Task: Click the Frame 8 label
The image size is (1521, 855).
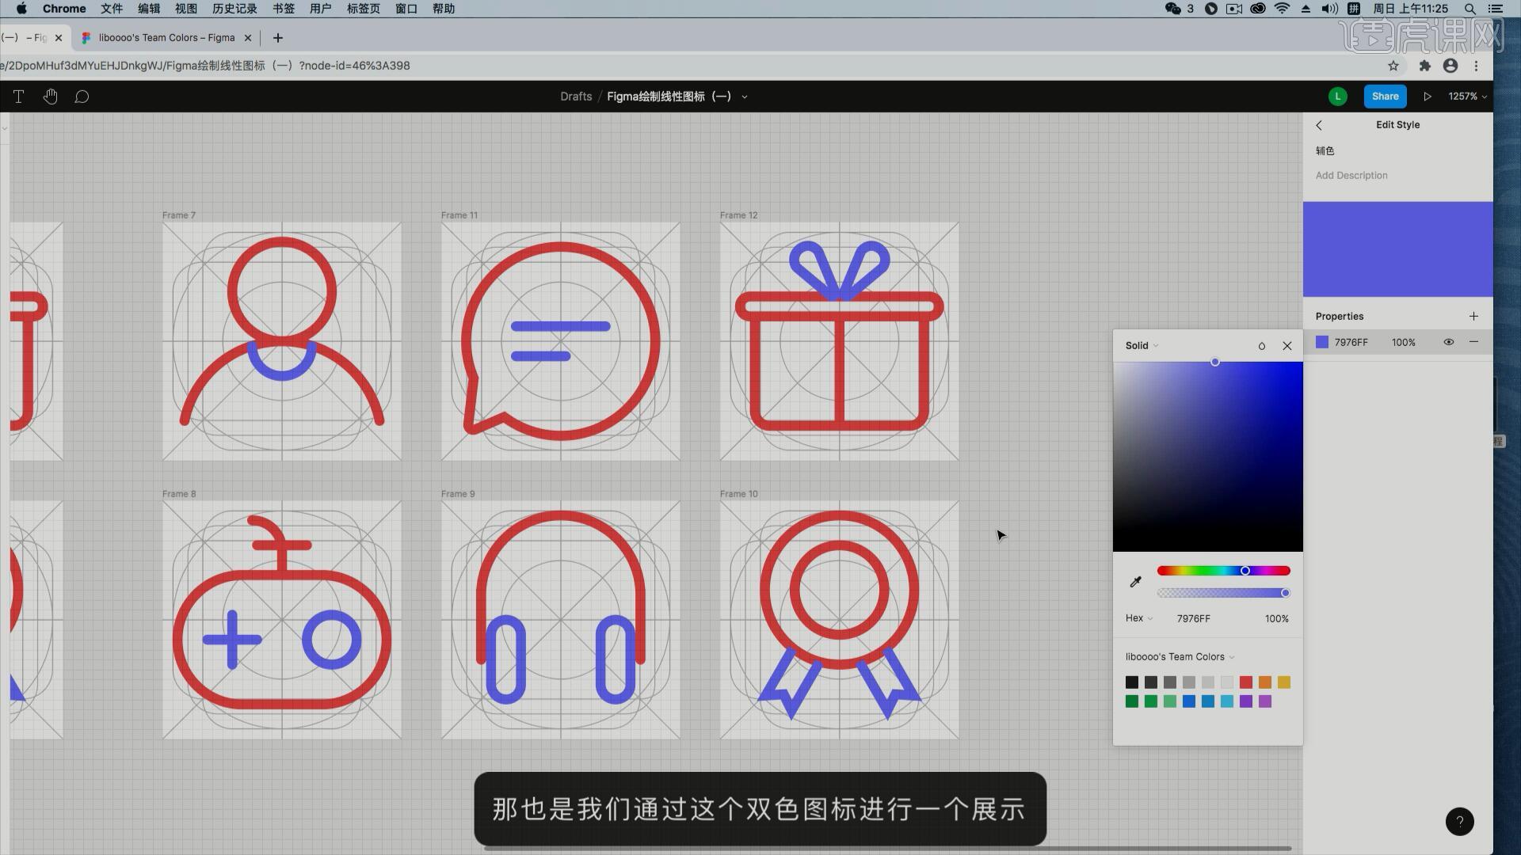Action: coord(179,494)
